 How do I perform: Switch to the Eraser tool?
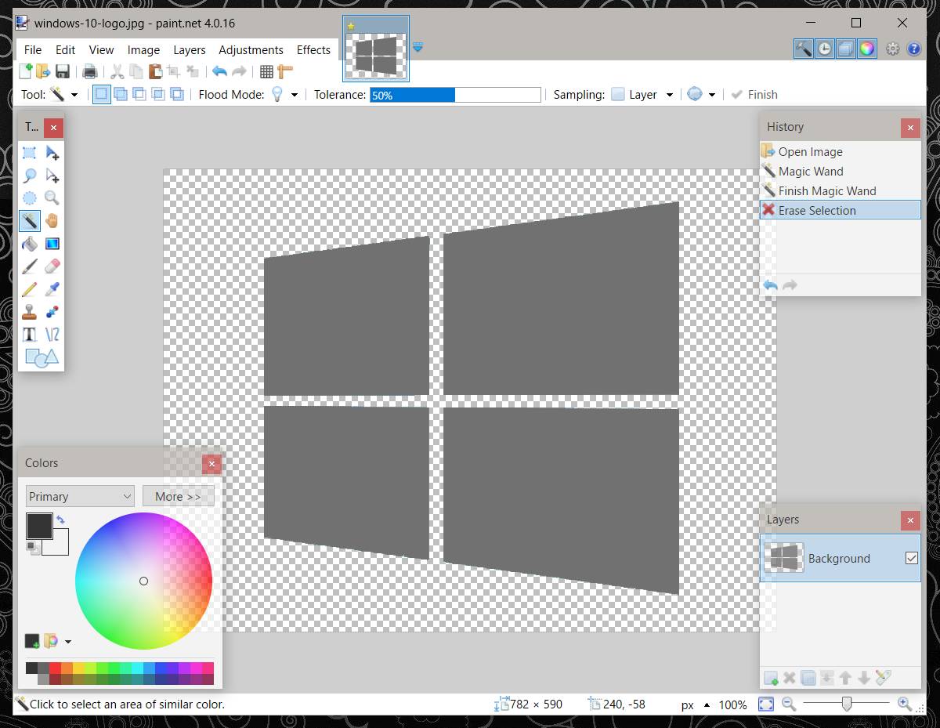coord(52,266)
